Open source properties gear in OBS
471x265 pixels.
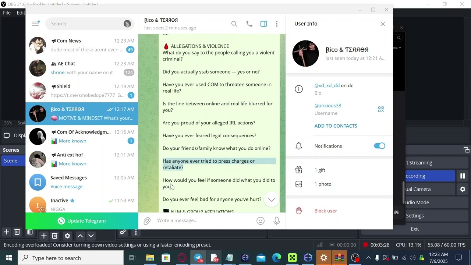67,236
